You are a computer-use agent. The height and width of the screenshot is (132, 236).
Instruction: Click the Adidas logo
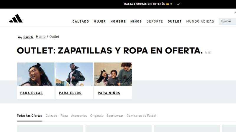click(16, 18)
